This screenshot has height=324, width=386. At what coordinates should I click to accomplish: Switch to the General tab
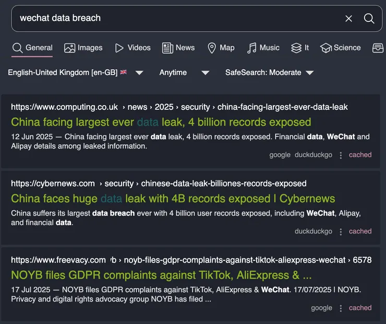[32, 48]
